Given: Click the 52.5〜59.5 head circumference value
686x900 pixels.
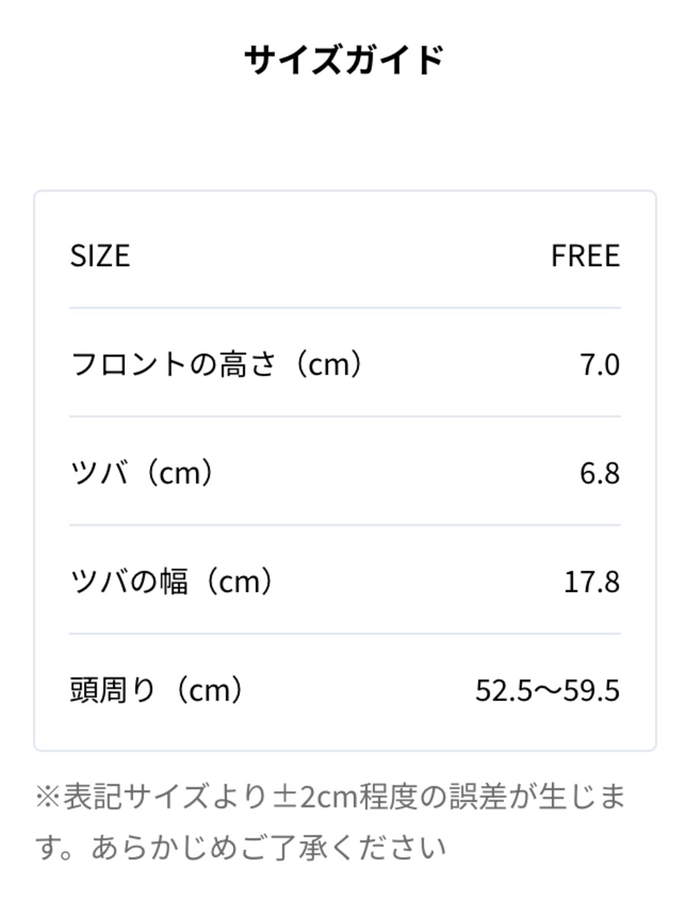Looking at the screenshot, I should [547, 690].
